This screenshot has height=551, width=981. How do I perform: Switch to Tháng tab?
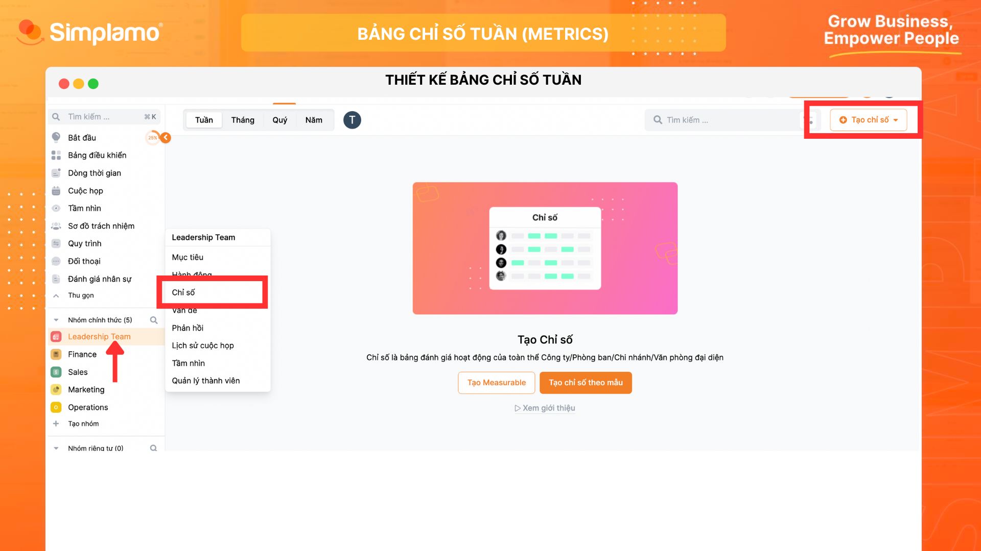(243, 120)
